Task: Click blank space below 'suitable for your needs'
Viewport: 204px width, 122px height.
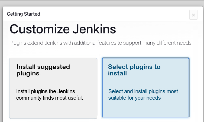Action: click(145, 109)
